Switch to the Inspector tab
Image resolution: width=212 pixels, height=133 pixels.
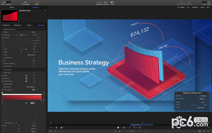click(x=35, y=7)
